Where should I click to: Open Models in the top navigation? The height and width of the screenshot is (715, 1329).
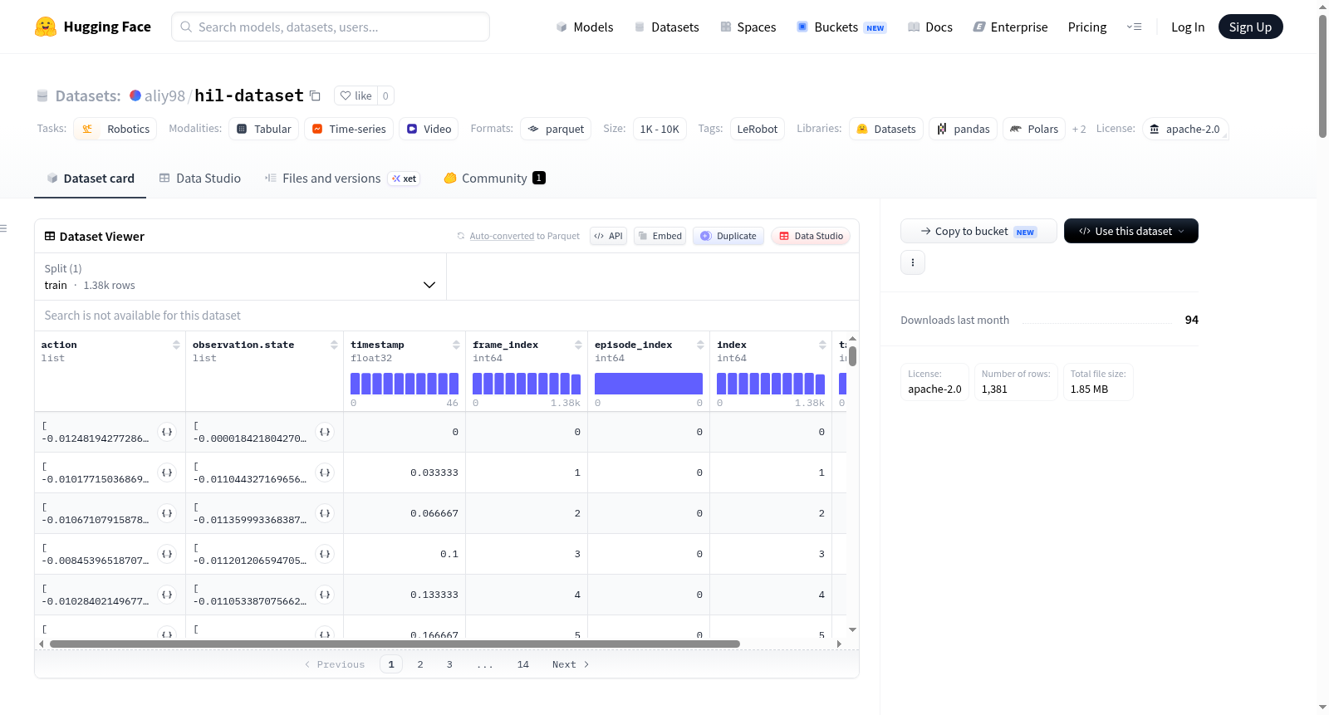pos(585,27)
